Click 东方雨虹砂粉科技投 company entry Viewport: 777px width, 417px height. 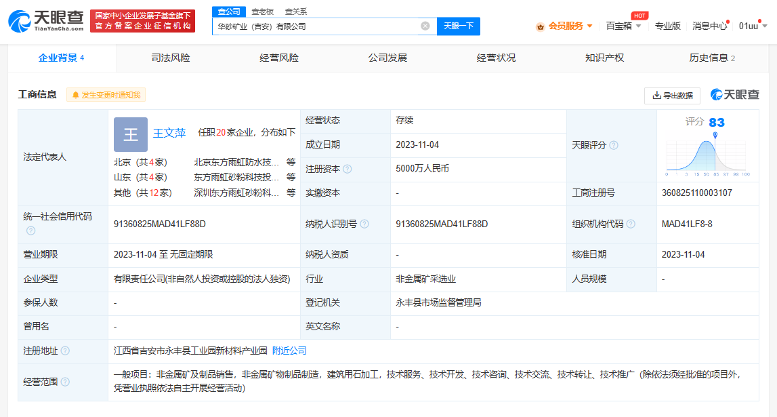(236, 177)
